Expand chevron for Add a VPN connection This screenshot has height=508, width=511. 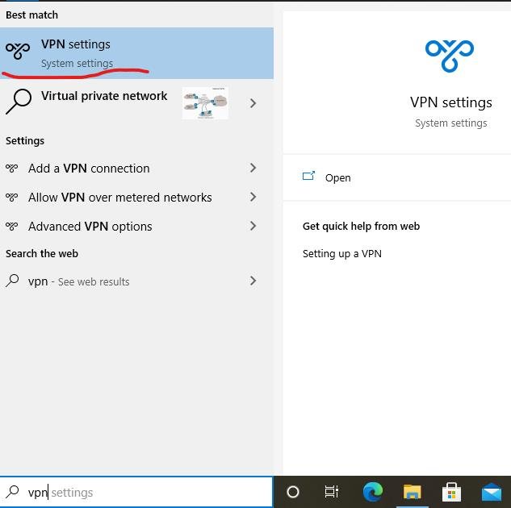[253, 168]
